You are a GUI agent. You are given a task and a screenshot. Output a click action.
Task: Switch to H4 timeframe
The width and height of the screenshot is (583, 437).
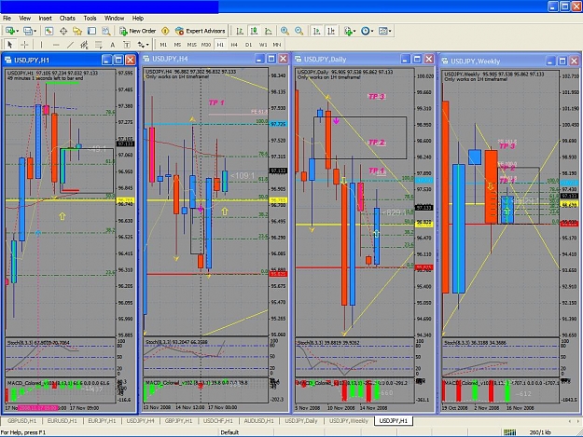[x=234, y=45]
